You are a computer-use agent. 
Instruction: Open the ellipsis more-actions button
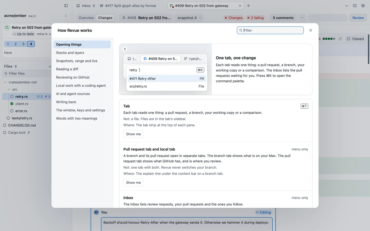302,18
